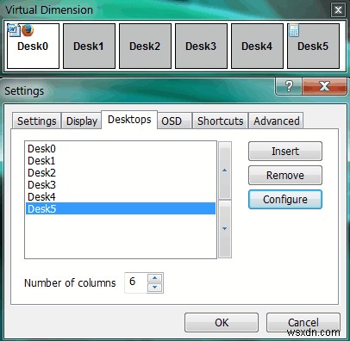This screenshot has height=341, width=350.
Task: Select Desk4 in the desktops list
Action: (121, 197)
